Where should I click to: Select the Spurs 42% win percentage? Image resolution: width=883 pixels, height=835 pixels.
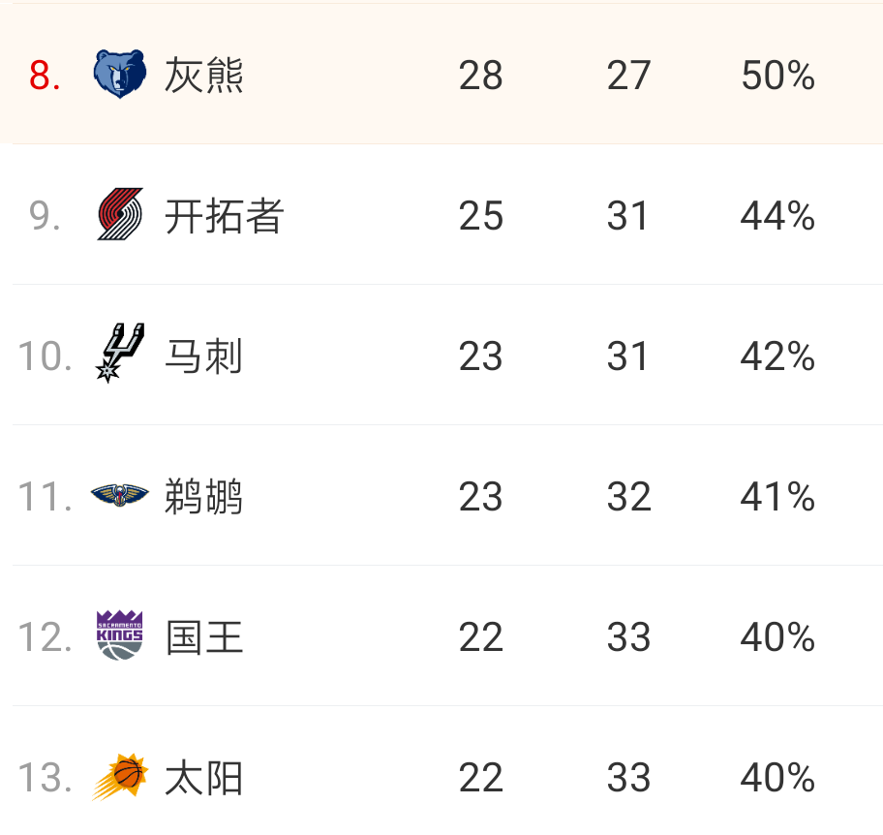point(777,356)
